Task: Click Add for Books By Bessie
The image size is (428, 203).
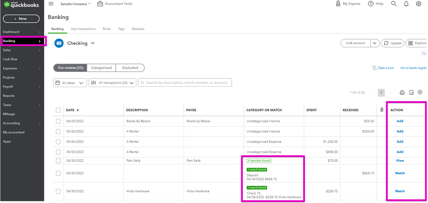Action: coord(400,121)
